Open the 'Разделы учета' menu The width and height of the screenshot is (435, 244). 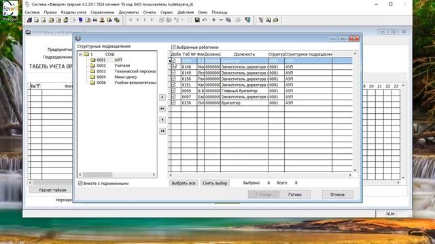click(x=73, y=12)
